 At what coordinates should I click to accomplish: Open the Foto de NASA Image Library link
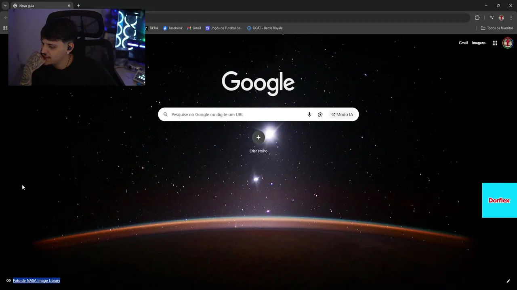tap(36, 280)
